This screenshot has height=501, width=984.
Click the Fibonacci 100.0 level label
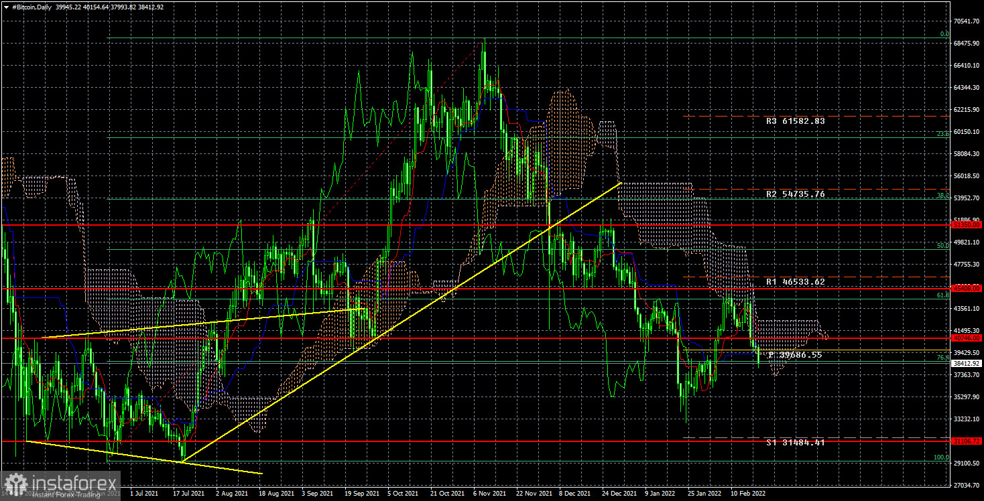(x=941, y=457)
